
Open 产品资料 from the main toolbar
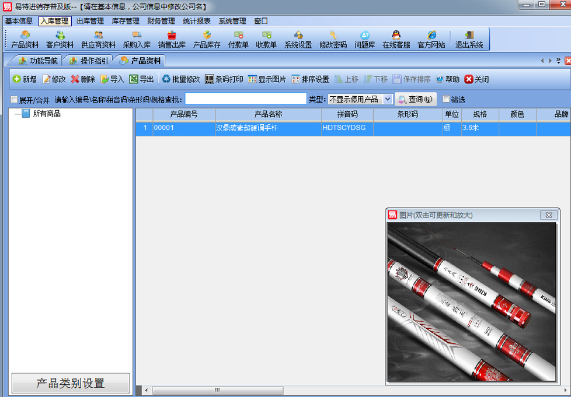25,39
